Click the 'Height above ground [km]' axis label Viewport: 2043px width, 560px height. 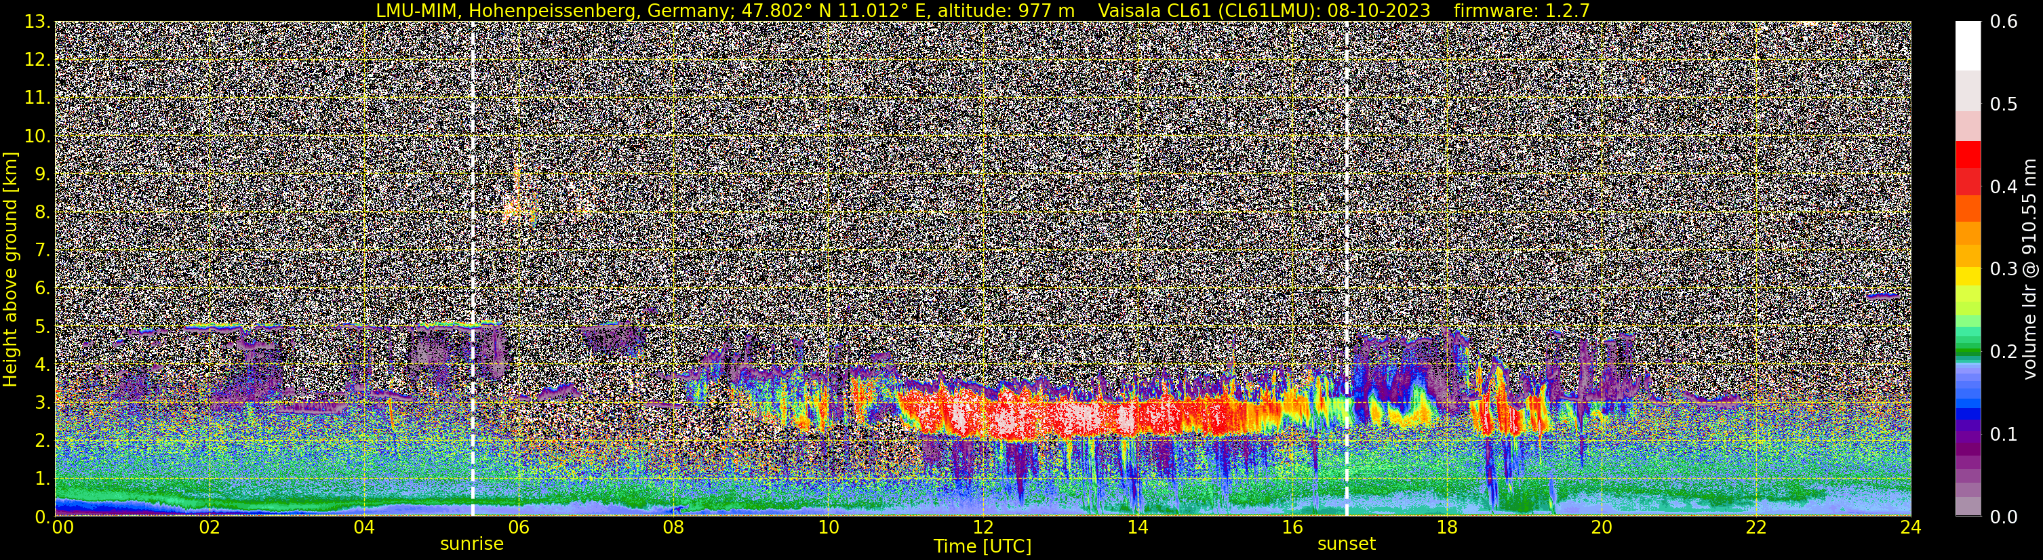click(10, 269)
